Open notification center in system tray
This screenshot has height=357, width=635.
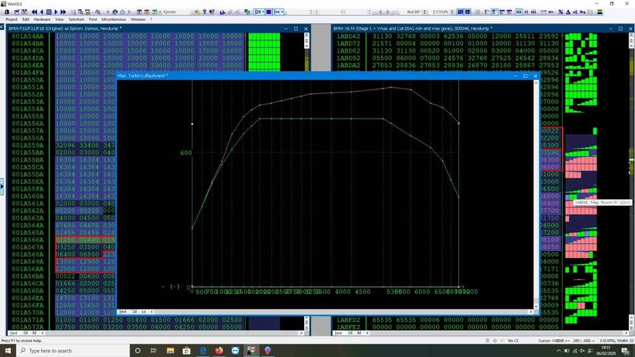(x=625, y=351)
